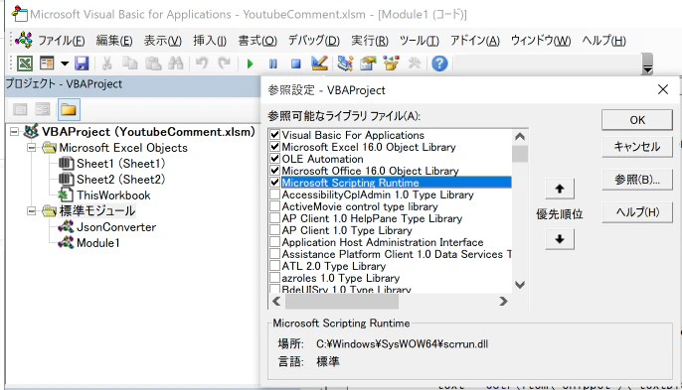
Task: Click the Toolbox wrench and hammer icon
Action: pyautogui.click(x=414, y=64)
